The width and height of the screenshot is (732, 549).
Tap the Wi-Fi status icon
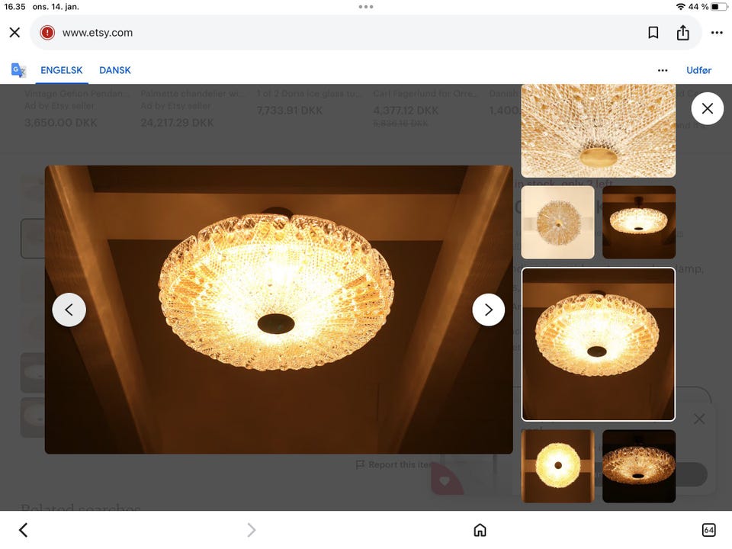681,7
